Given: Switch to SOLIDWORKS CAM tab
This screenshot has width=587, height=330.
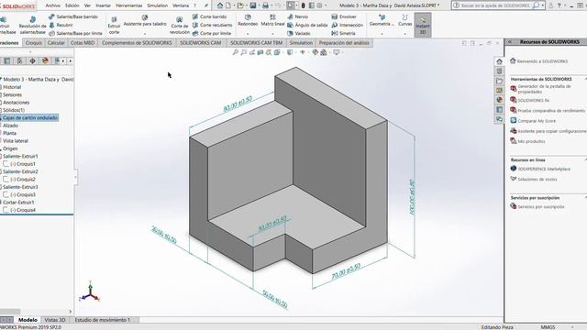Looking at the screenshot, I should point(200,43).
